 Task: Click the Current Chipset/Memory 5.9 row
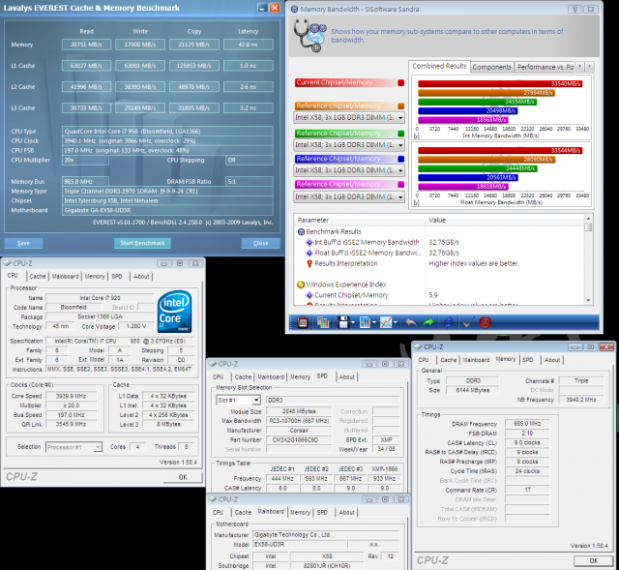click(x=440, y=295)
